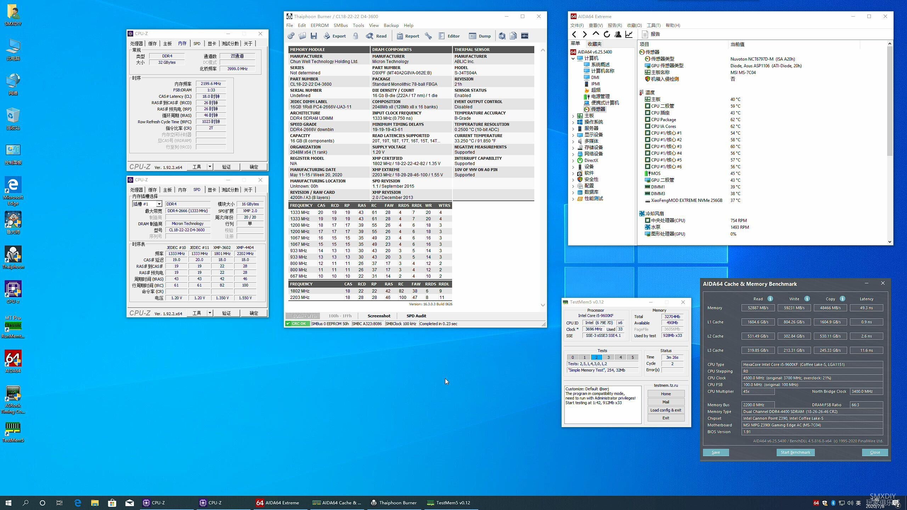
Task: Click the AIDA64 refresh icon
Action: [607, 34]
